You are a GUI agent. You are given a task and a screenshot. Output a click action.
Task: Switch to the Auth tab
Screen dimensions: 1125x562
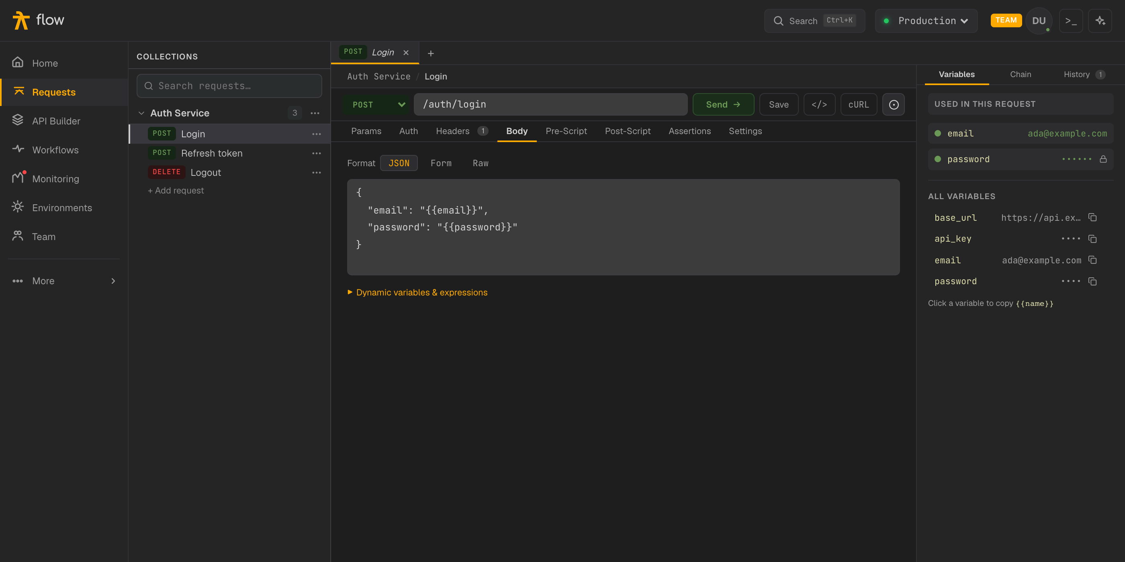[408, 131]
